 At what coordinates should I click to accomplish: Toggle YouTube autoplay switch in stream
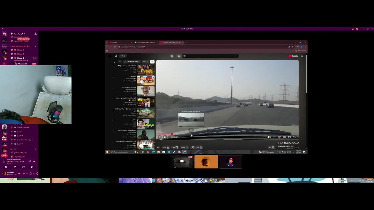coord(269,137)
